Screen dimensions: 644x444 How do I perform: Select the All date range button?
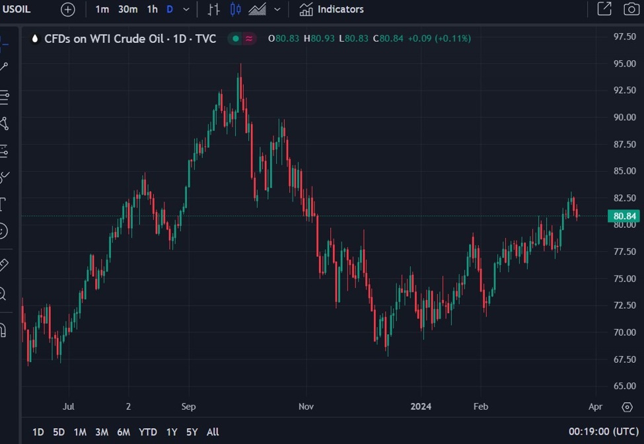coord(212,431)
